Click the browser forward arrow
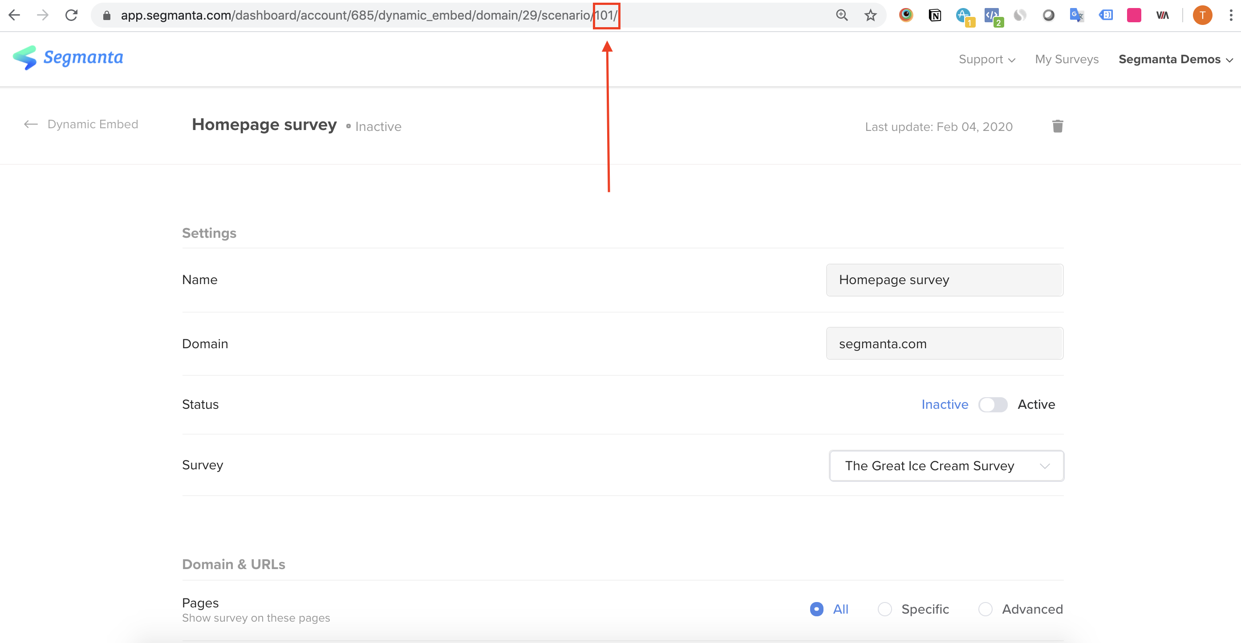The width and height of the screenshot is (1241, 643). point(43,15)
